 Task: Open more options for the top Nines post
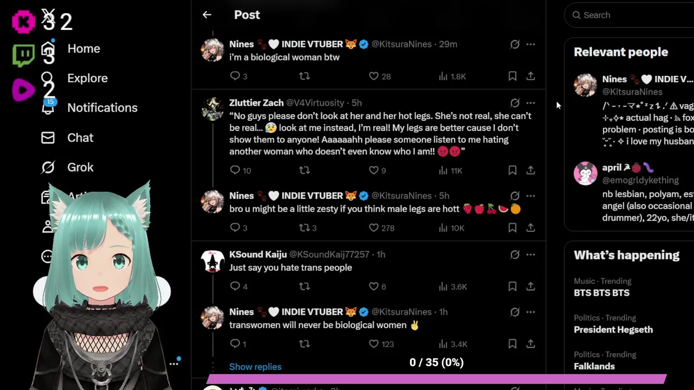[x=531, y=44]
